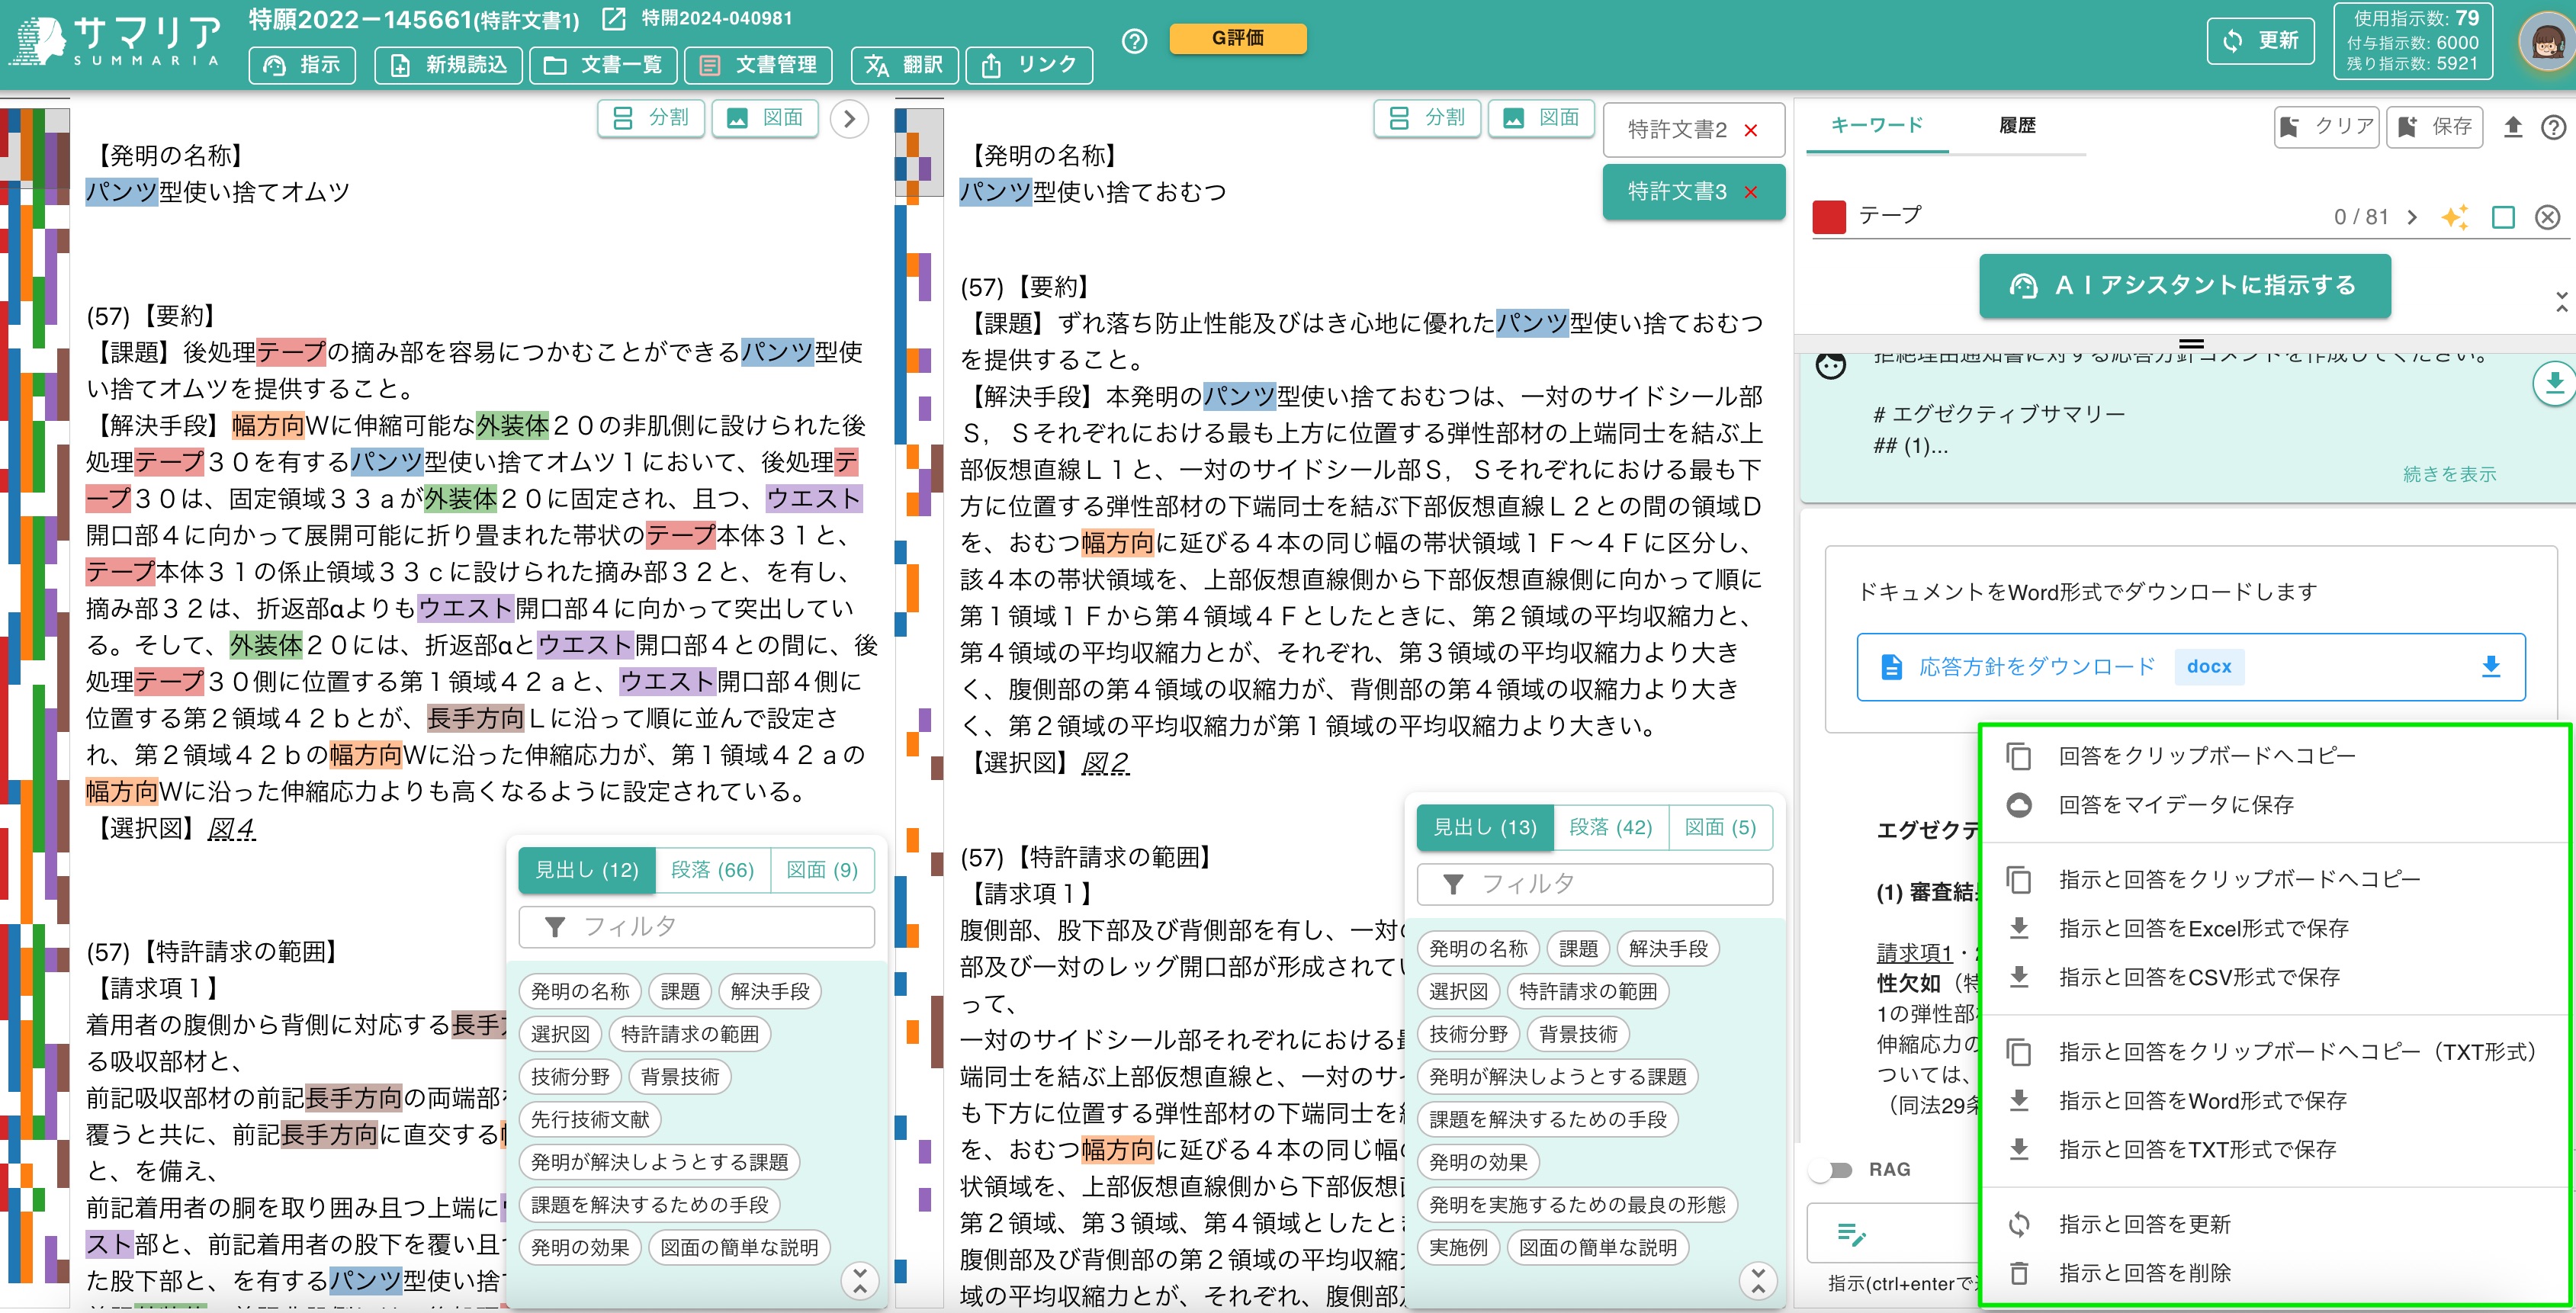This screenshot has width=2576, height=1313.
Task: Toggle the RAG switch
Action: (1832, 1170)
